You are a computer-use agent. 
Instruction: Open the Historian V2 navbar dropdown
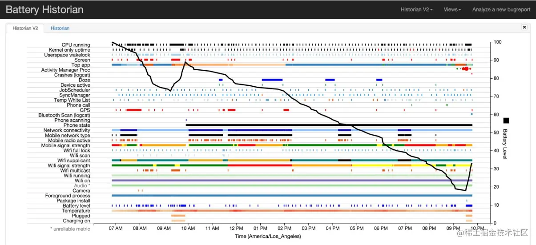tap(416, 9)
